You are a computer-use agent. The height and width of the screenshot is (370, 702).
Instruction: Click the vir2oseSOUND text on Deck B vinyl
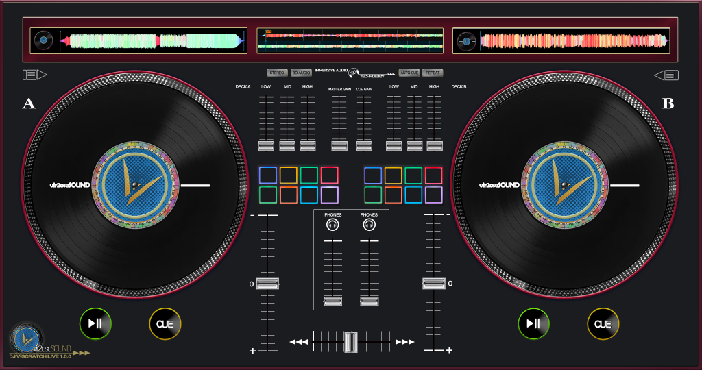tap(499, 185)
